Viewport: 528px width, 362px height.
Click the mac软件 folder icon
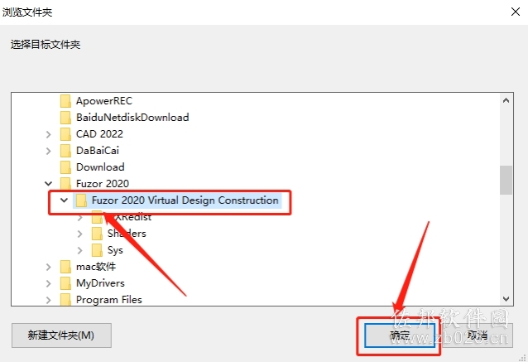pos(65,267)
